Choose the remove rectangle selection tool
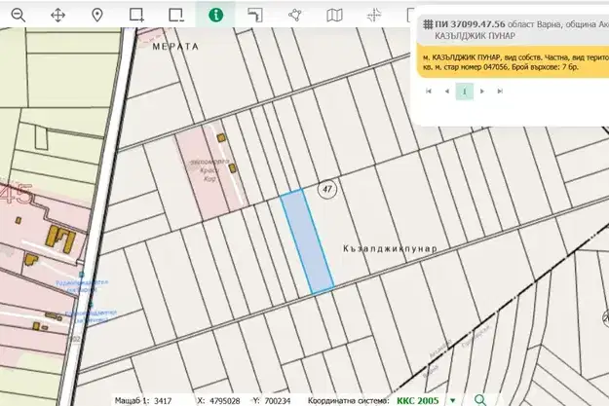 coord(176,16)
